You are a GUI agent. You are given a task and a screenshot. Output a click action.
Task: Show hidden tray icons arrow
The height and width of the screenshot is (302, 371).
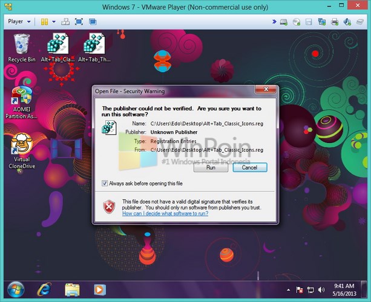tap(288, 290)
